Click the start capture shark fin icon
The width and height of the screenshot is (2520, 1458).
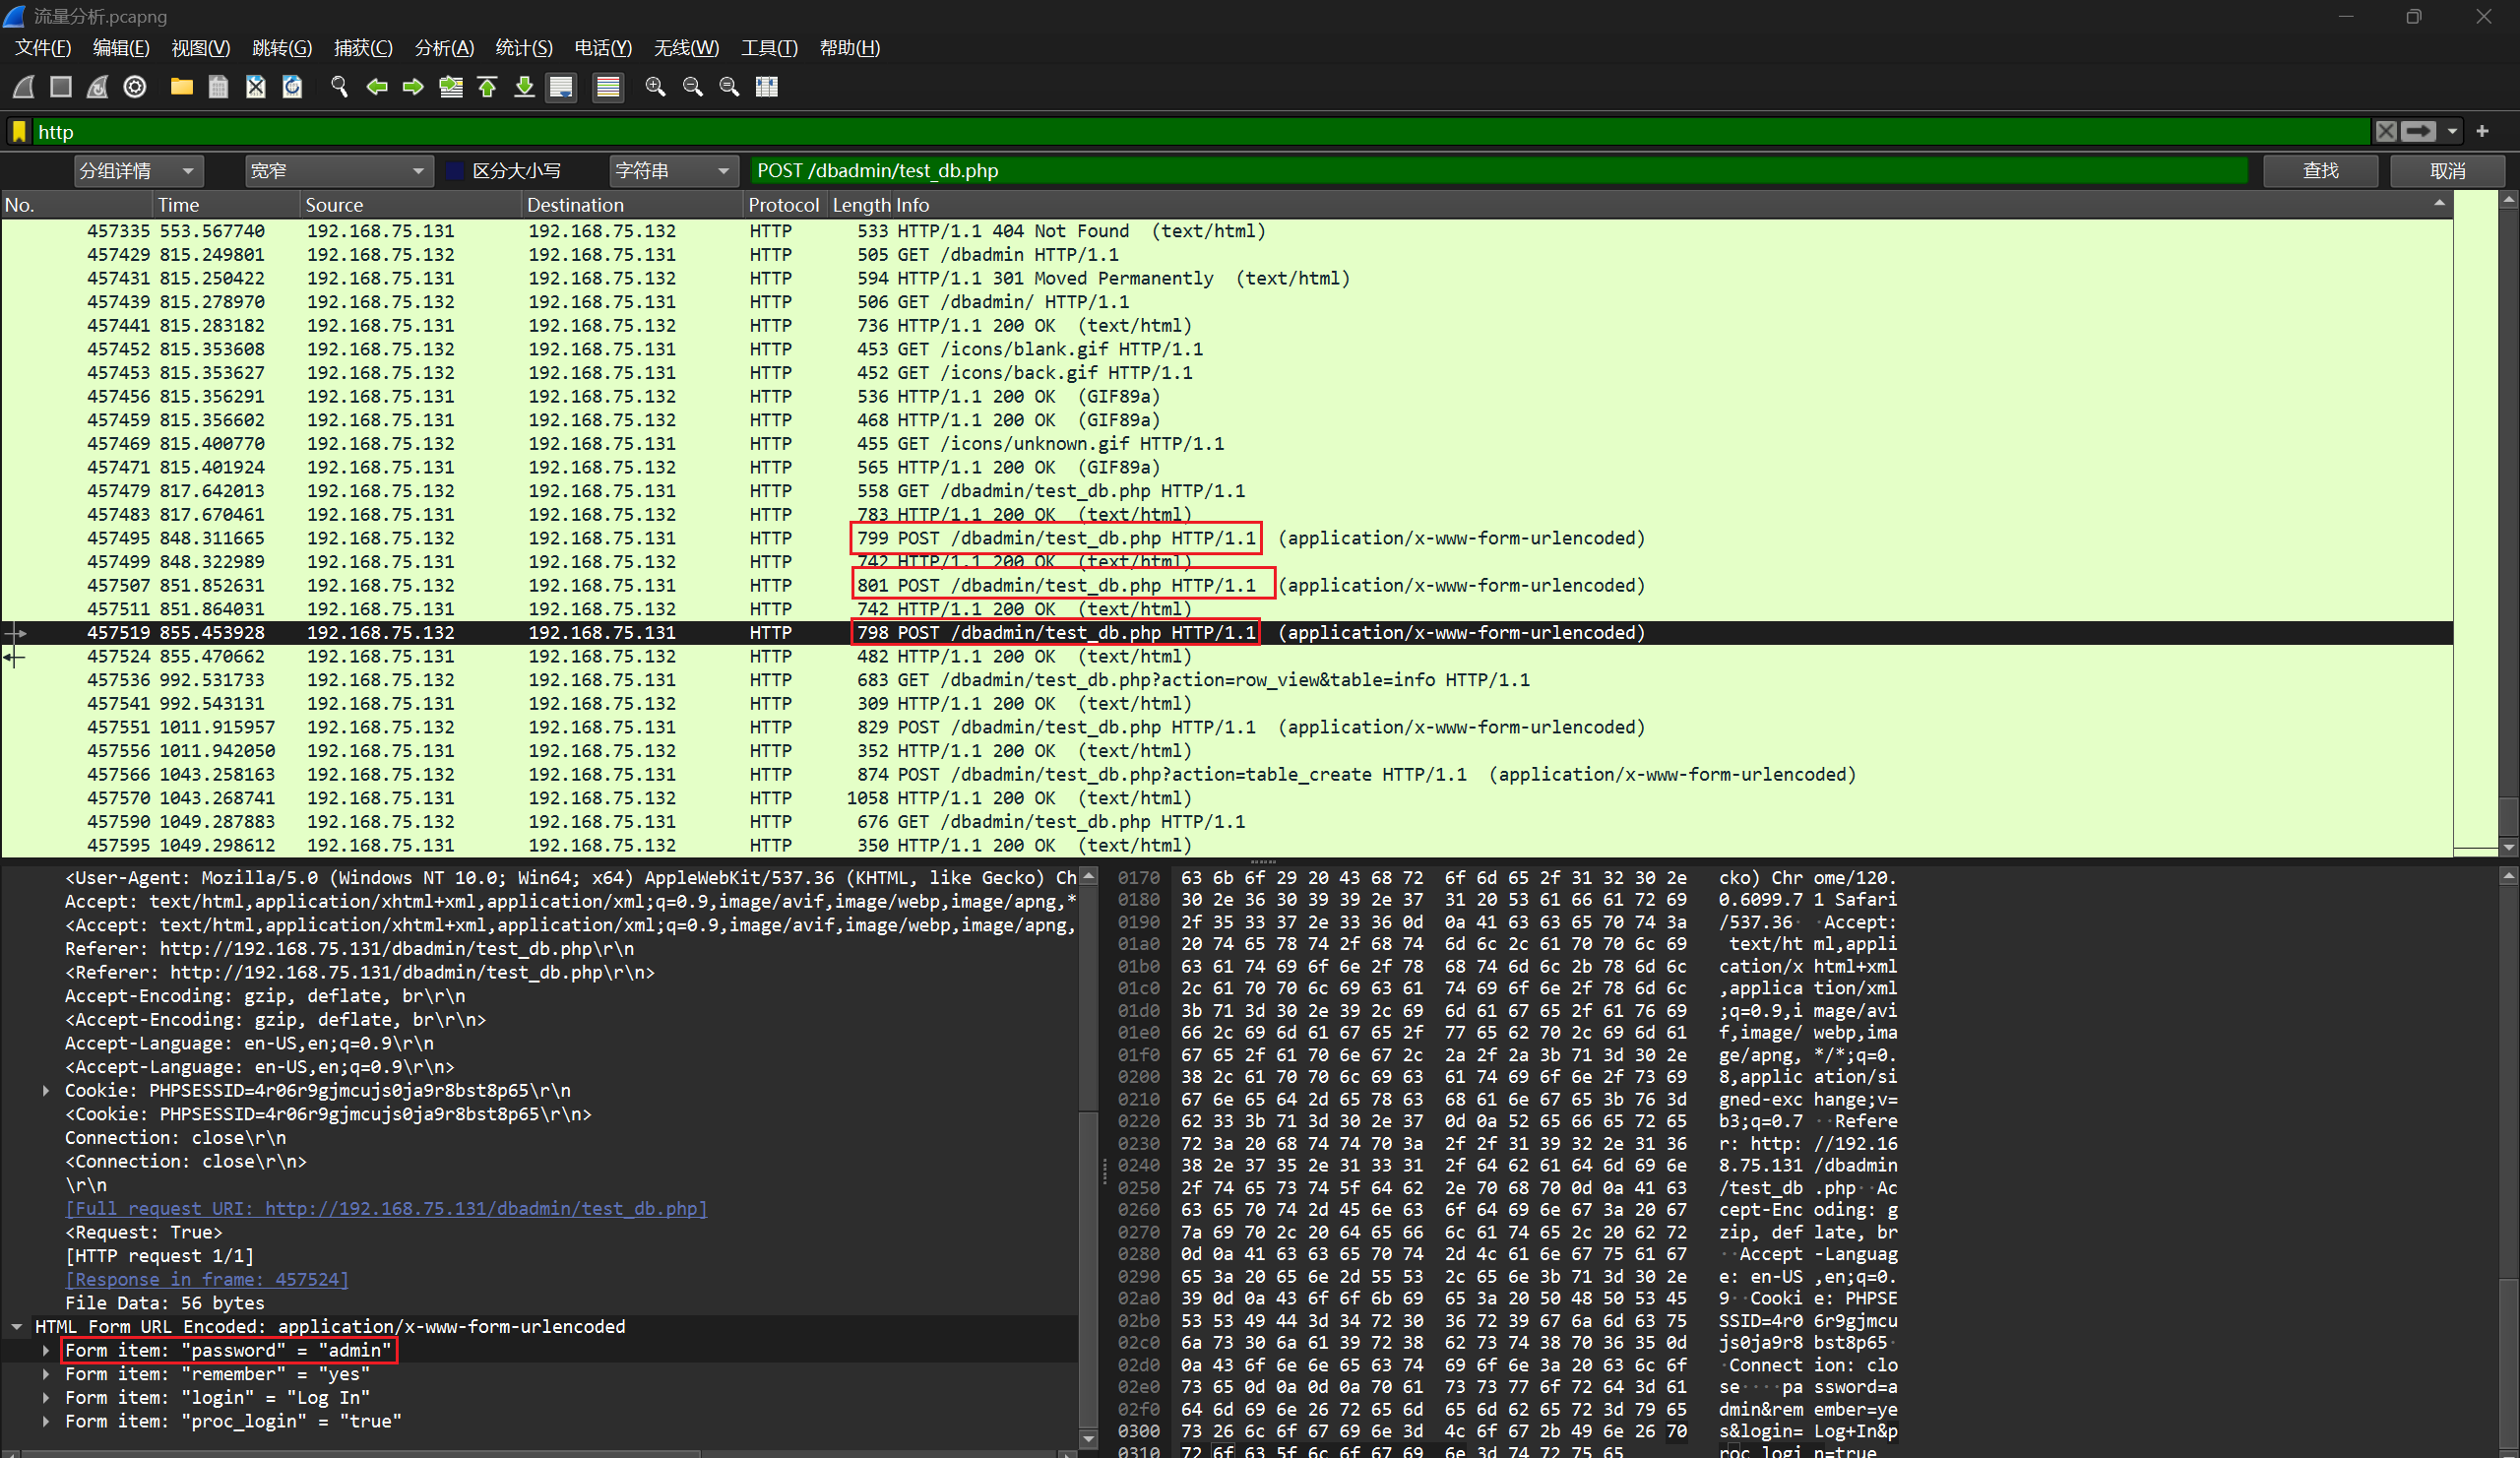click(24, 87)
